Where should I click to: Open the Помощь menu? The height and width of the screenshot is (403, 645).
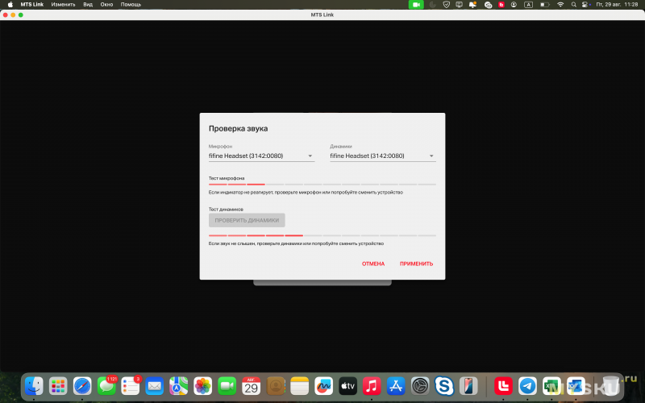click(131, 5)
